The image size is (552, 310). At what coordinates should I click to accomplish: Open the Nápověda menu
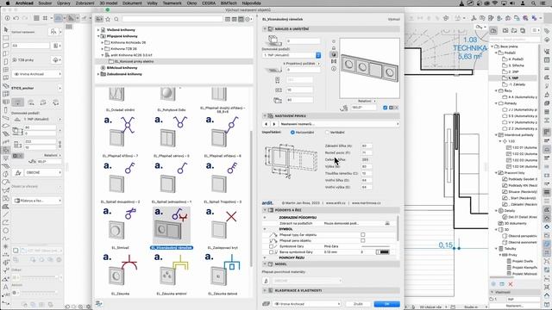point(251,3)
